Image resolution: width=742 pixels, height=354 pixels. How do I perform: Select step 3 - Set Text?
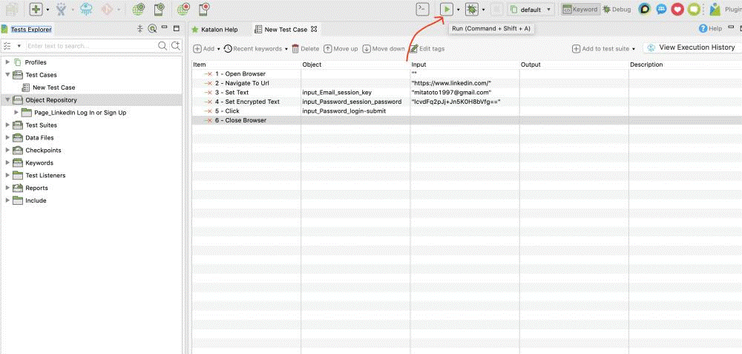pyautogui.click(x=232, y=92)
